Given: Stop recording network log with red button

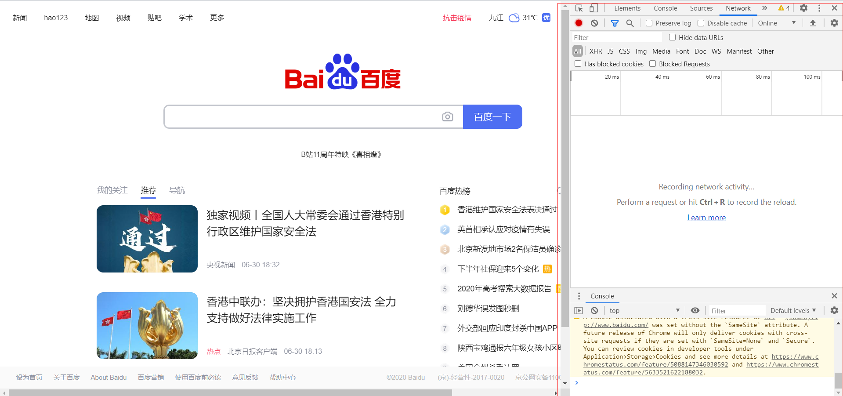Looking at the screenshot, I should click(579, 23).
